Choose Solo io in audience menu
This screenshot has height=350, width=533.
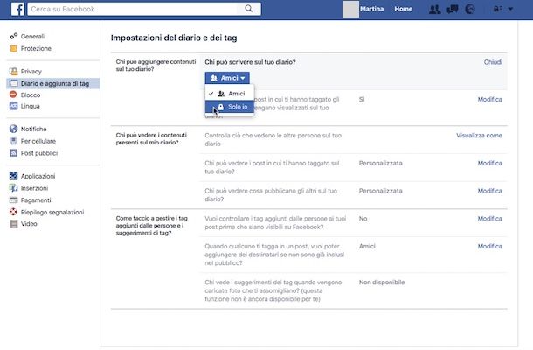(x=238, y=107)
